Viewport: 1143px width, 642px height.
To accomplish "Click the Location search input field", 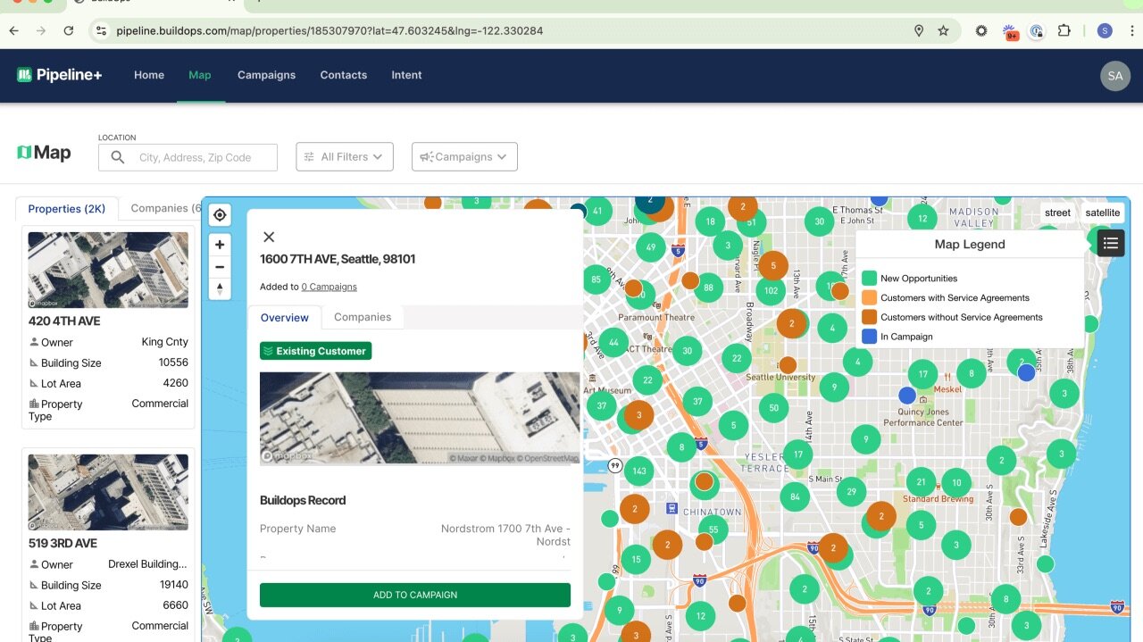I will point(188,157).
